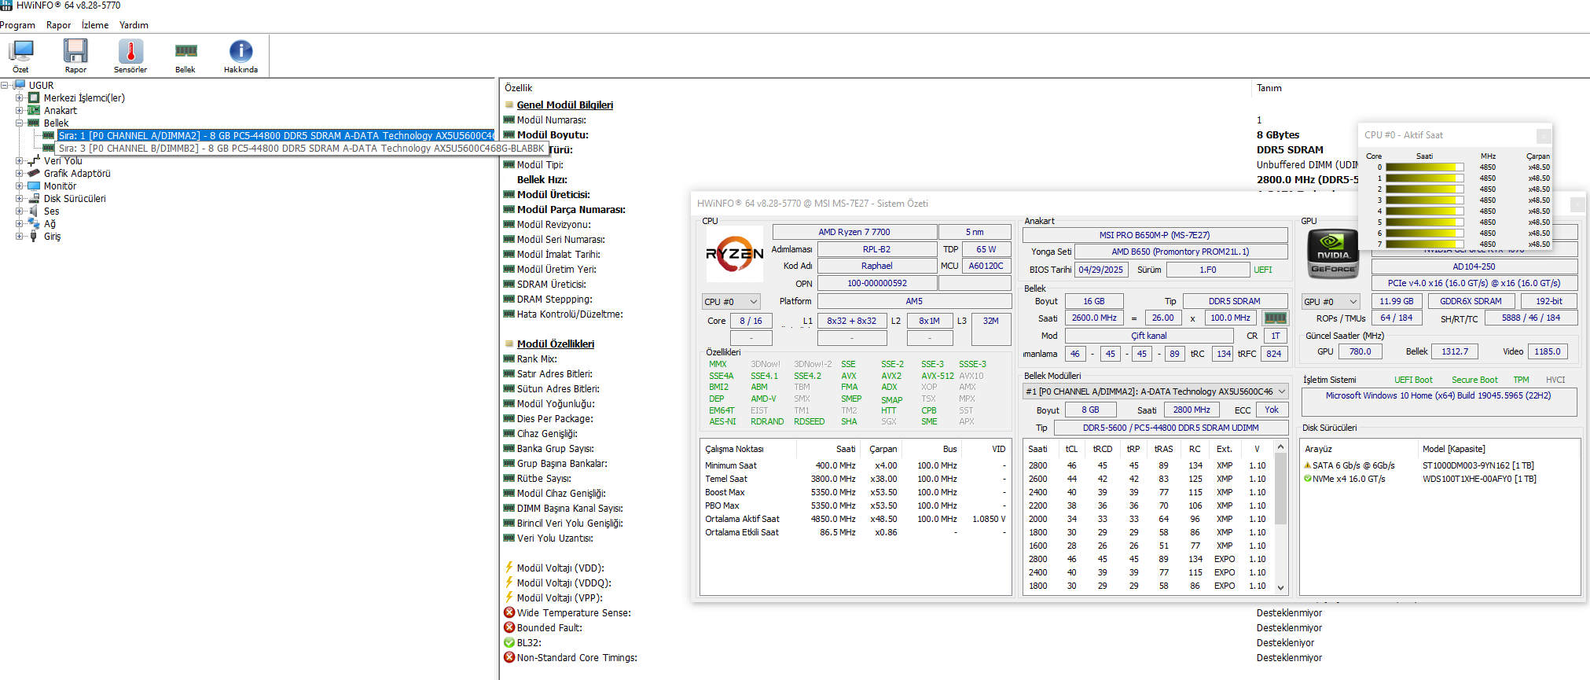The width and height of the screenshot is (1590, 680).
Task: Click the AMD Ryzen 7 7700 CPU name field
Action: [x=854, y=232]
